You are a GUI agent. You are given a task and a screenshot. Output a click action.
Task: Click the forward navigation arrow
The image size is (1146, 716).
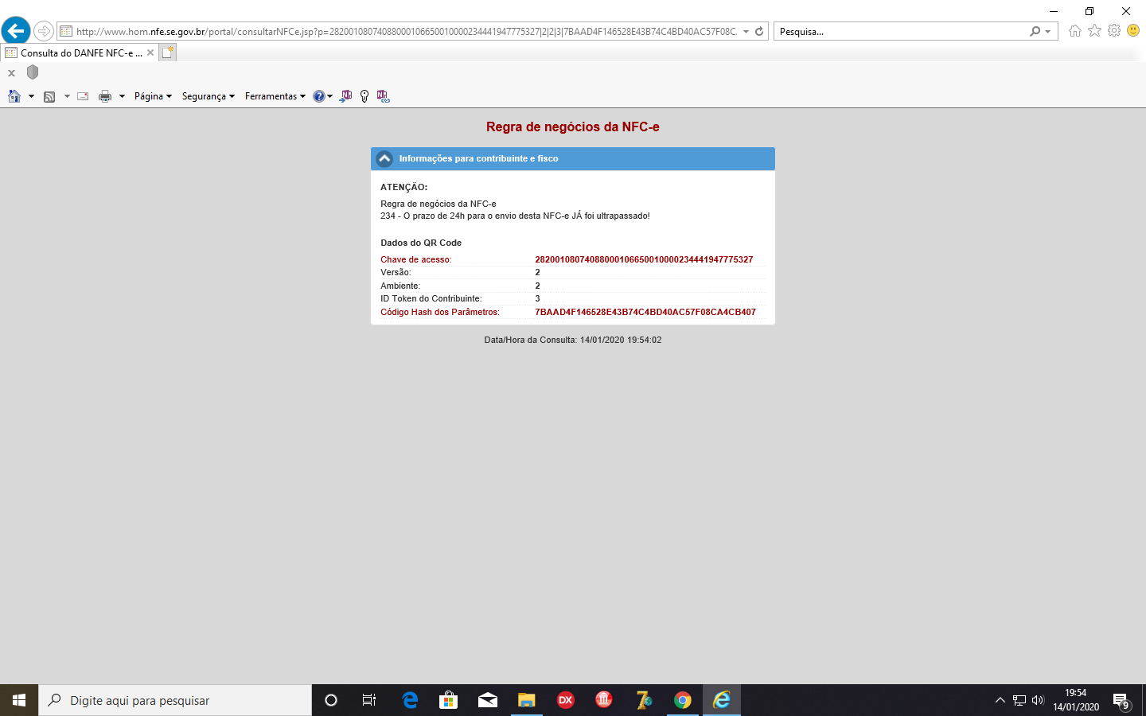point(44,32)
